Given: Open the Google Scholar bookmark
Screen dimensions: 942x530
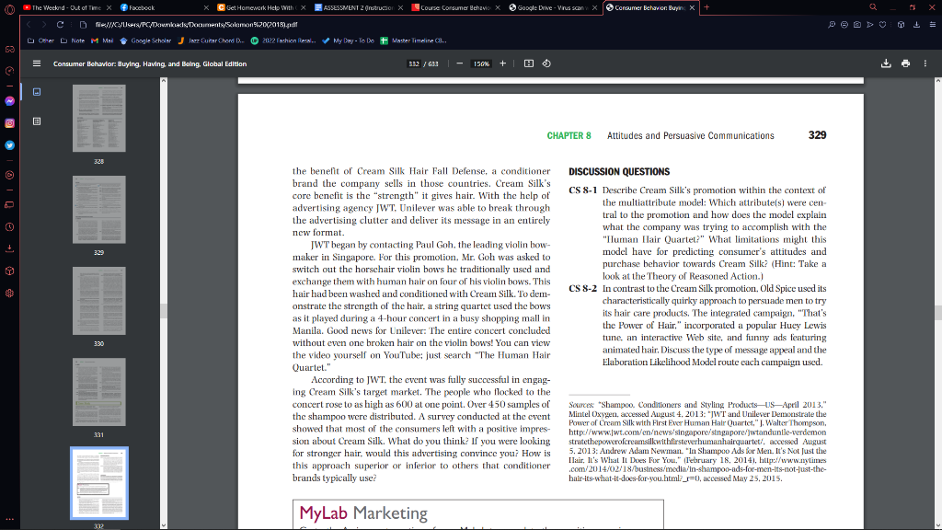Looking at the screenshot, I should [x=146, y=40].
